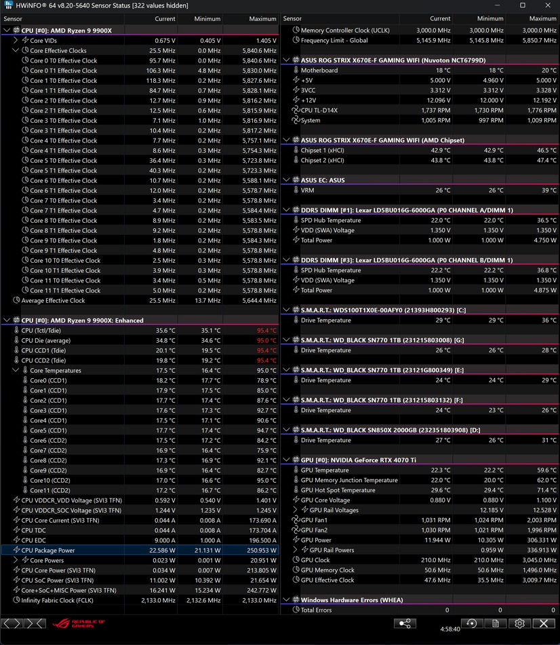
Task: Select the GPU Power row
Action: click(x=420, y=540)
